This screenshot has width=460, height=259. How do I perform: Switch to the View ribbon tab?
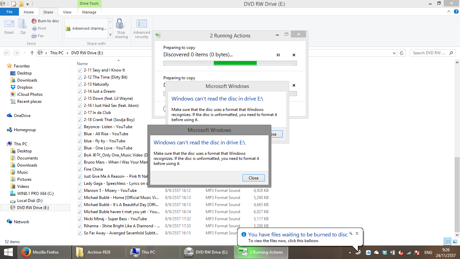point(67,12)
